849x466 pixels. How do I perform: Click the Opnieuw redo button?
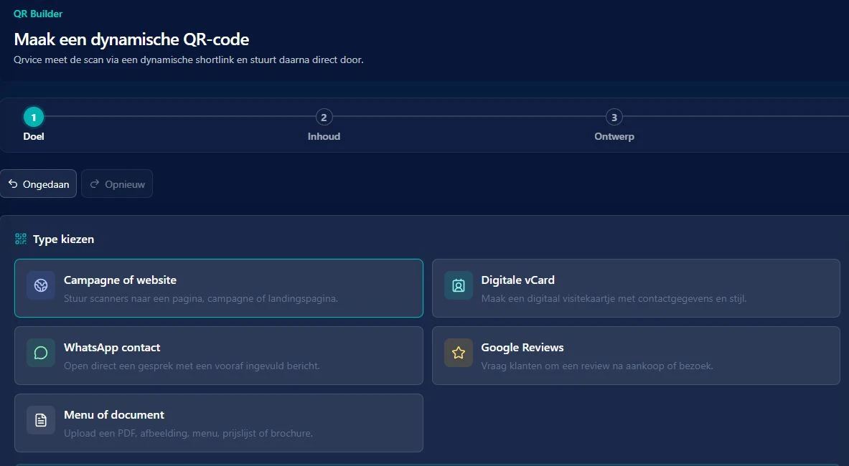coord(117,184)
